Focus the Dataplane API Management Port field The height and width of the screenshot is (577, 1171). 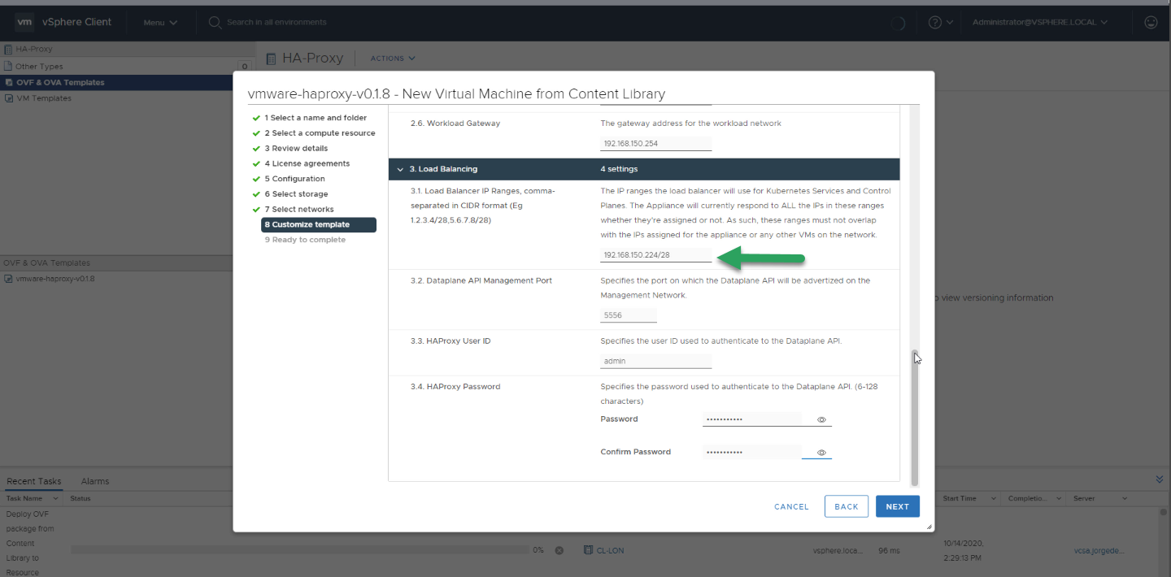pos(629,315)
